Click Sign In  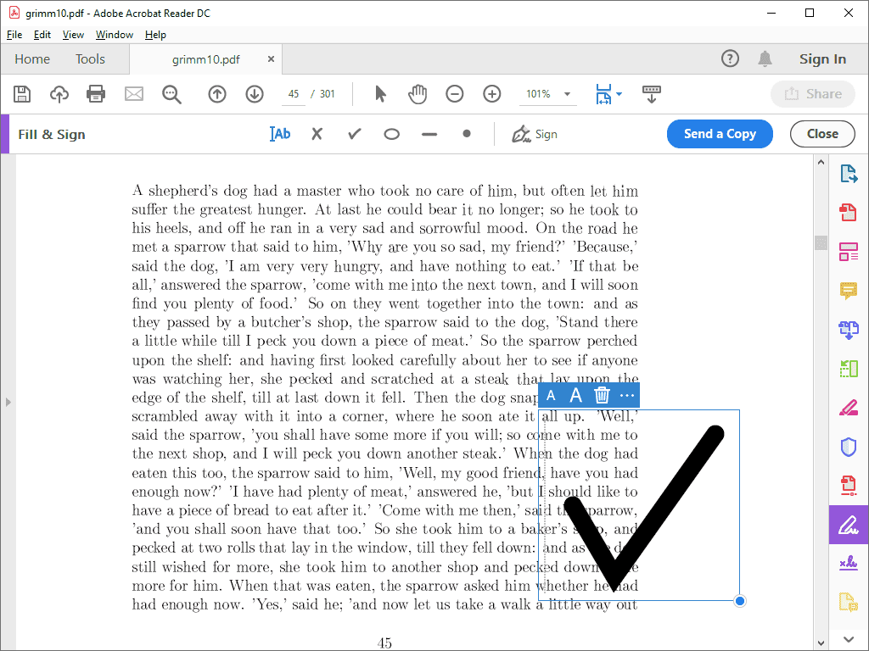(x=822, y=59)
